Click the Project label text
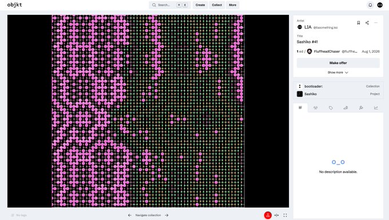 [x=375, y=94]
